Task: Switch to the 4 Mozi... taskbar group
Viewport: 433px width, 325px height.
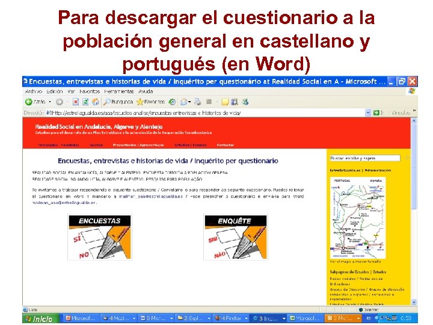Action: tap(118, 318)
